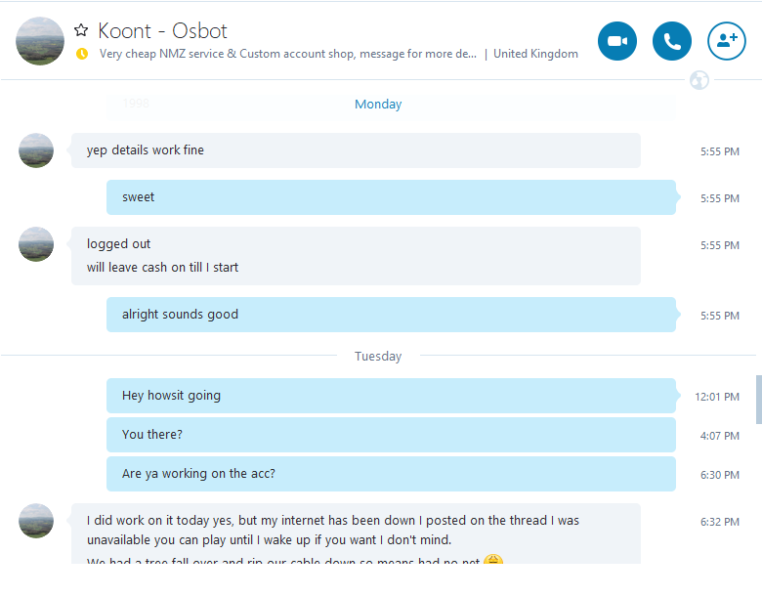
Task: Click the globe icon below the call buttons
Action: tap(699, 80)
